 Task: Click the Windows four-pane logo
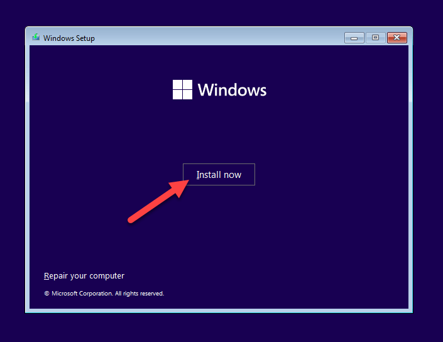[182, 89]
